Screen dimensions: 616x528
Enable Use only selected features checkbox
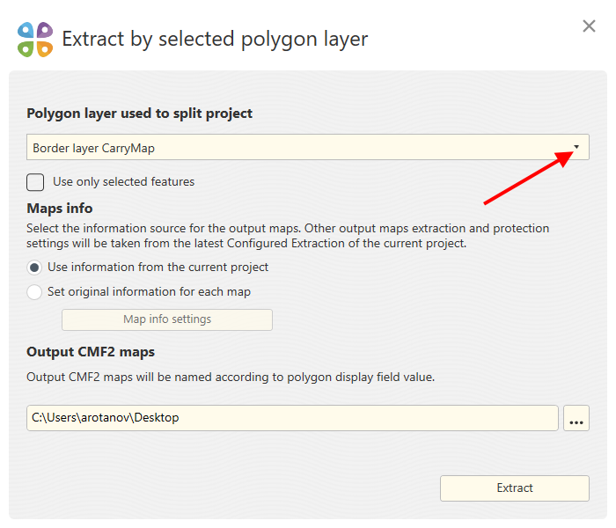(35, 182)
